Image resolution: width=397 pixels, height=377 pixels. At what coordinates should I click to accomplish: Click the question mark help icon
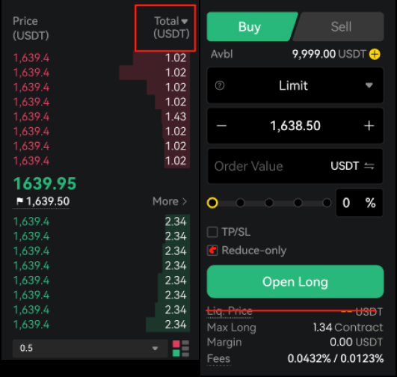click(x=220, y=85)
